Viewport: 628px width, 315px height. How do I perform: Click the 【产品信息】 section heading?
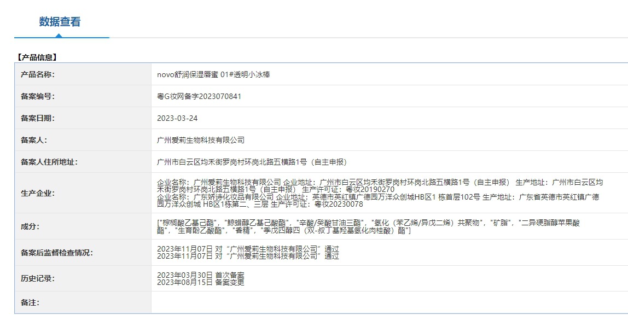tap(36, 57)
